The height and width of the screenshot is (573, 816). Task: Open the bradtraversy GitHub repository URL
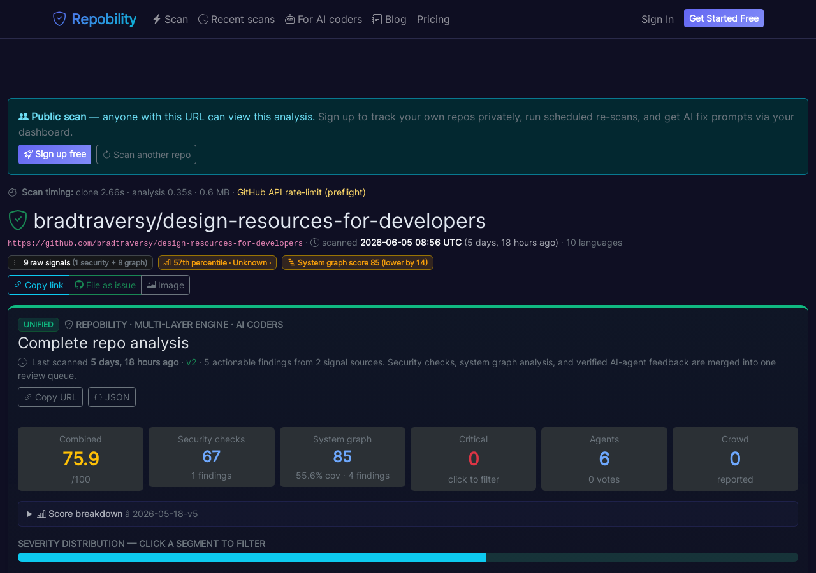(155, 243)
